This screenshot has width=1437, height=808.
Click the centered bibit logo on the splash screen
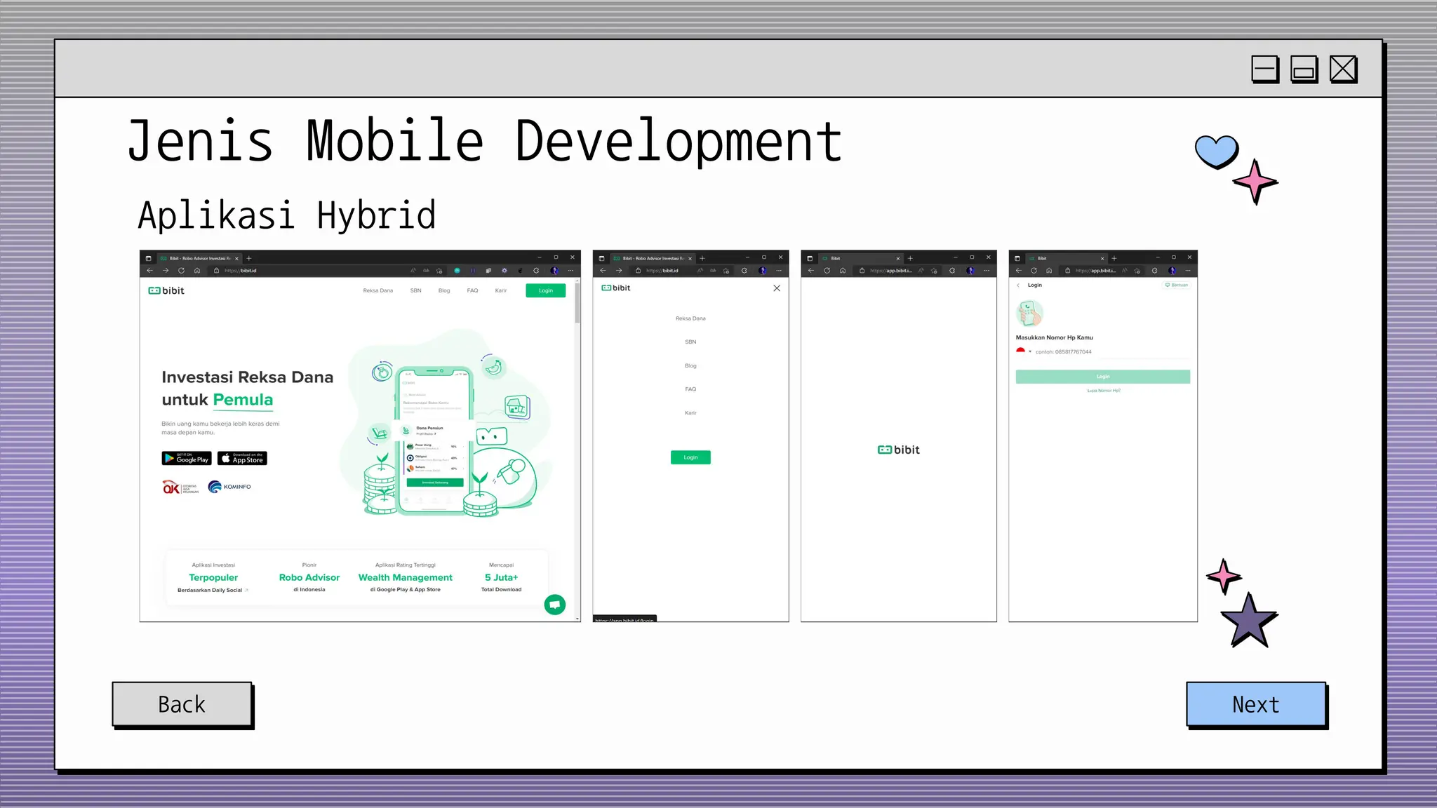click(x=898, y=450)
